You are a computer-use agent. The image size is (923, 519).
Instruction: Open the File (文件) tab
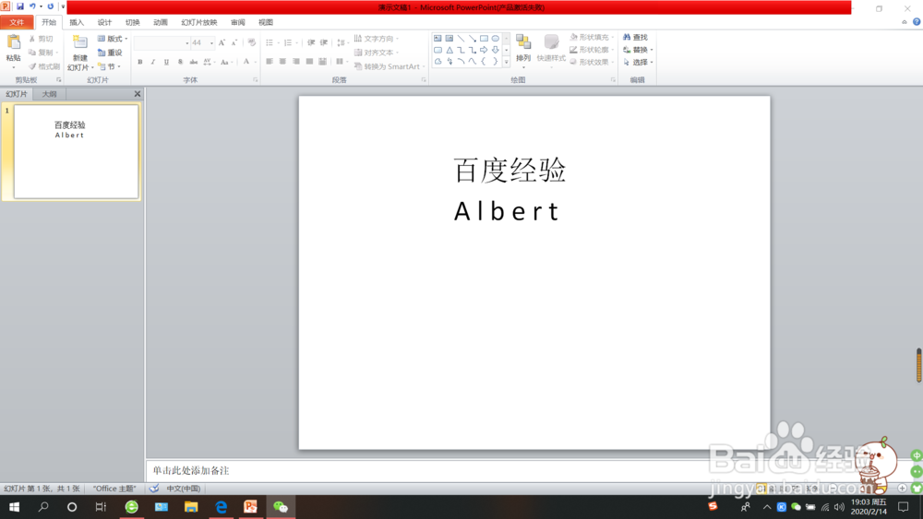coord(17,22)
